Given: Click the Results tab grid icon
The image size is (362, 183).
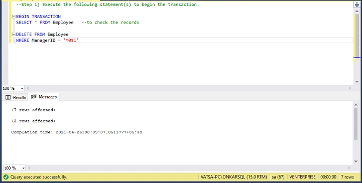Looking at the screenshot, I should tap(8, 97).
